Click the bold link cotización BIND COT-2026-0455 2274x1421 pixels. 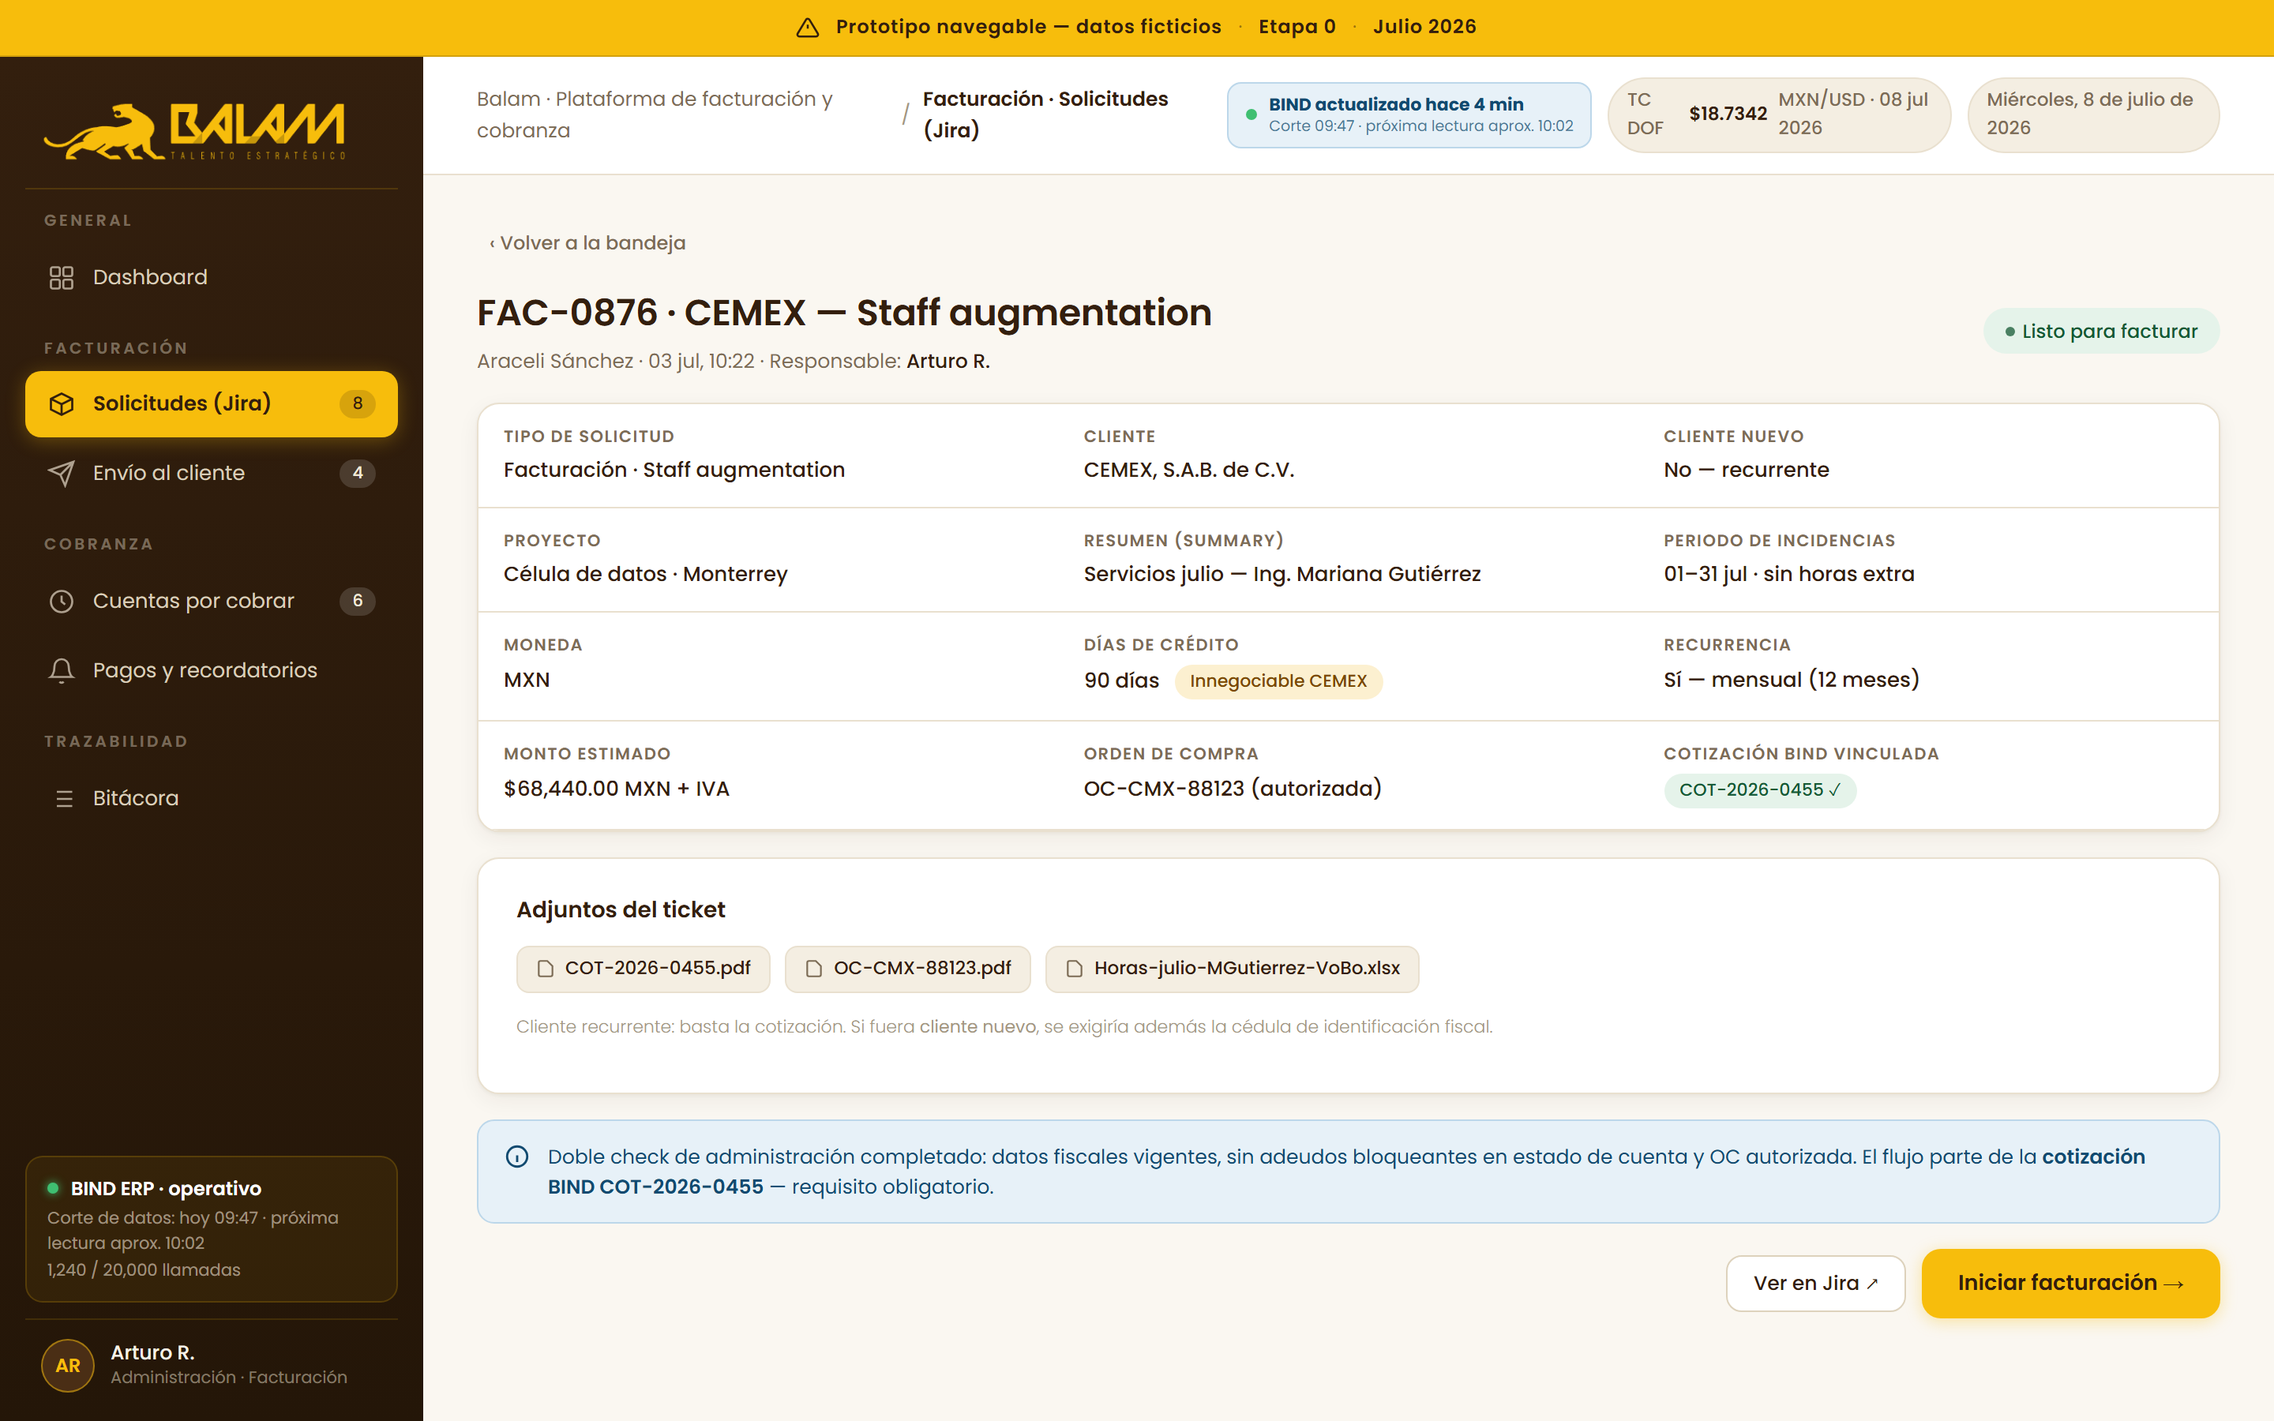[1345, 1172]
